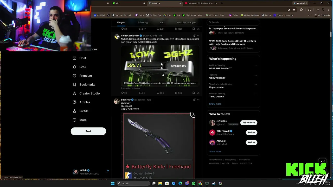This screenshot has width=333, height=187.
Task: View analytics of VideoCardz post, 44K views
Action: (178, 93)
